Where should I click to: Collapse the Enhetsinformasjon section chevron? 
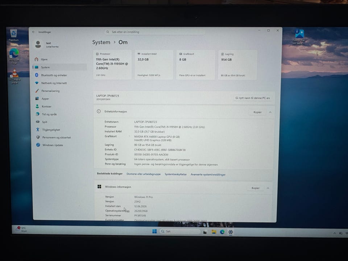pyautogui.click(x=270, y=112)
